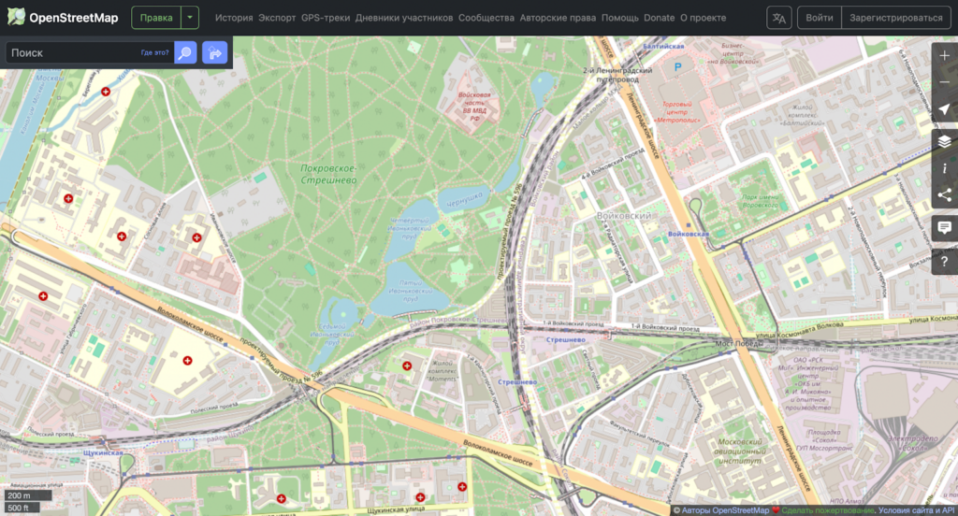
Task: Open the map legend info panel
Action: [x=944, y=168]
